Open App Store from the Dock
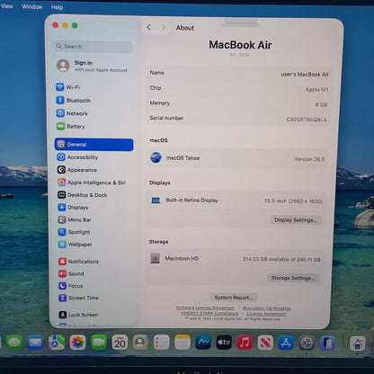The height and width of the screenshot is (374, 374). pos(286,343)
